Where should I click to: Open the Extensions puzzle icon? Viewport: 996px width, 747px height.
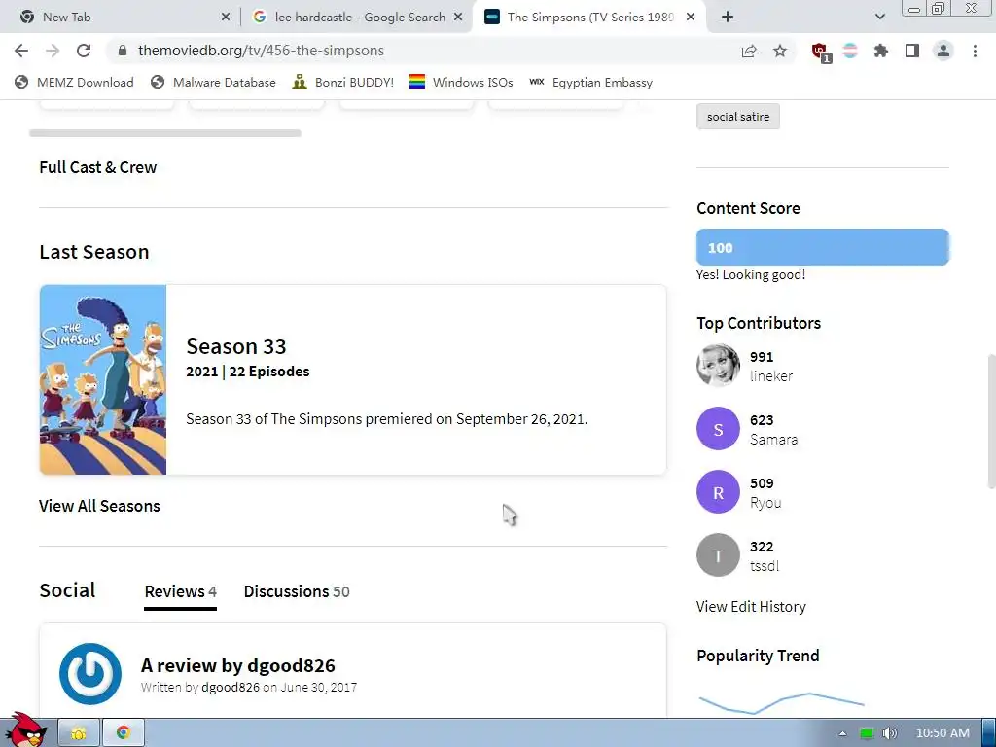881,51
